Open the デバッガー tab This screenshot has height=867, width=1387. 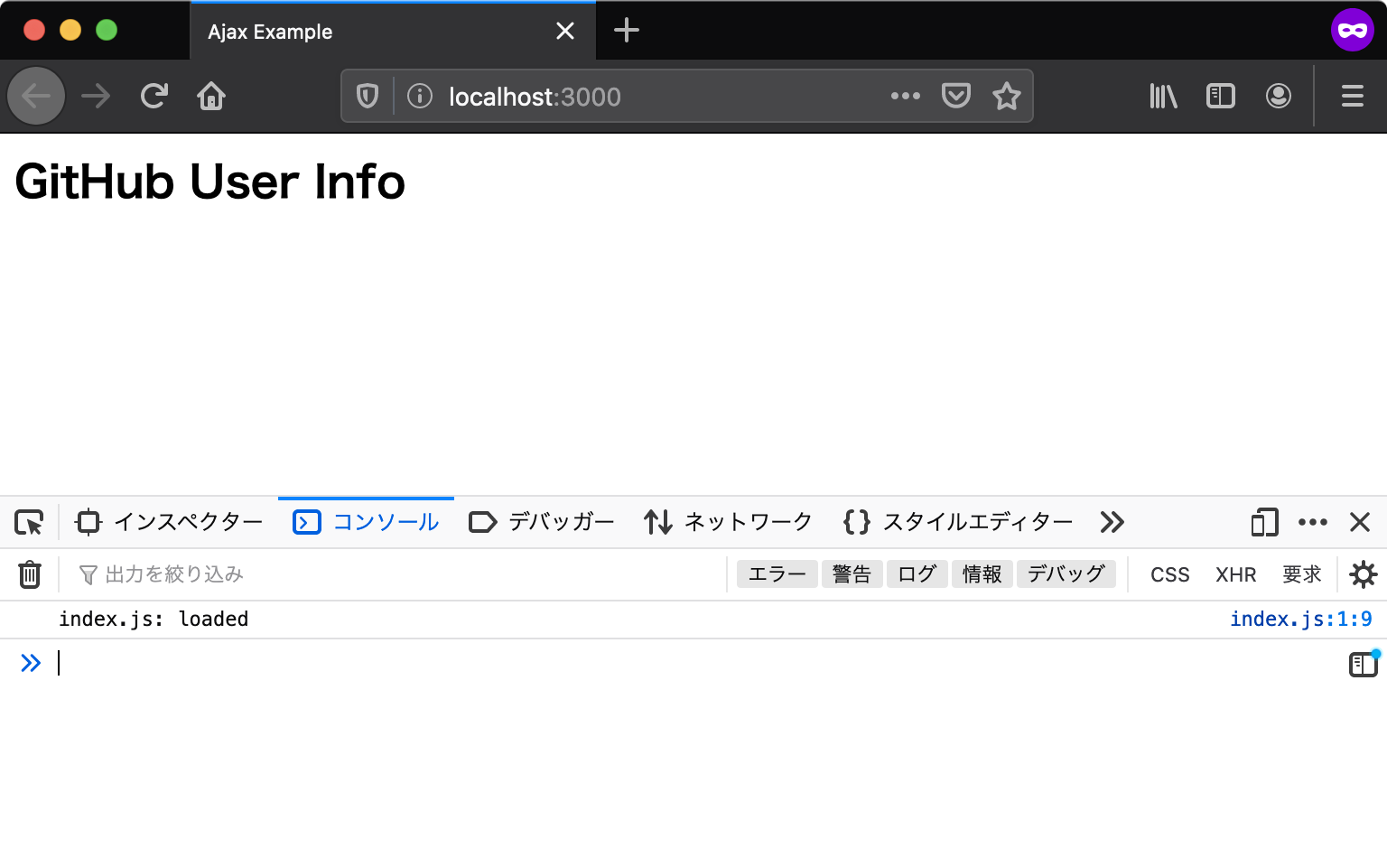coord(560,522)
